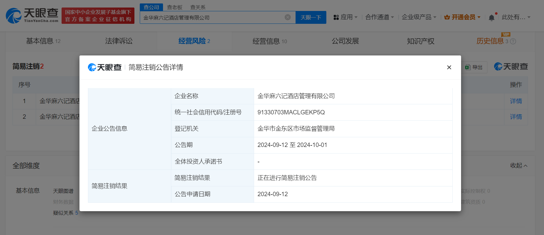Expand the 合作通道 dropdown
Viewport: 544px width, 235px height.
[379, 17]
